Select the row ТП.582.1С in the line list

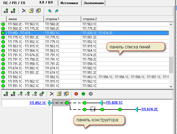coord(25,77)
